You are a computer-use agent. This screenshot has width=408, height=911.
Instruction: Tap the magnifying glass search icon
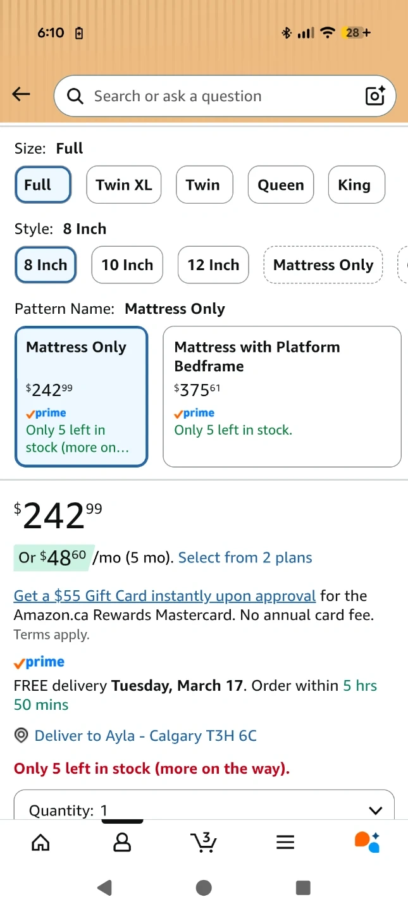(x=75, y=96)
